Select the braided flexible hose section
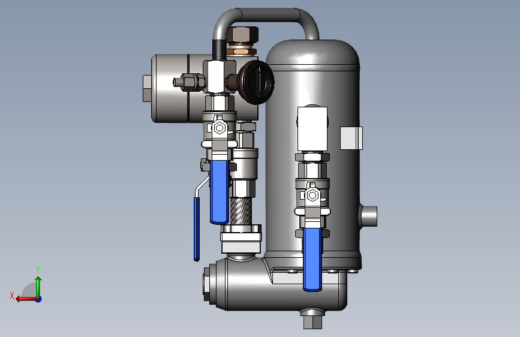520x337 pixels. 241,210
